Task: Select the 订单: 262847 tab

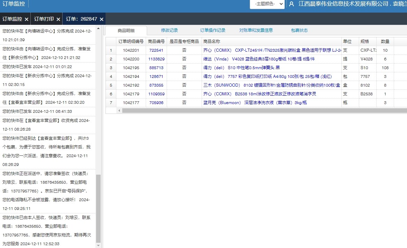Action: pos(81,19)
